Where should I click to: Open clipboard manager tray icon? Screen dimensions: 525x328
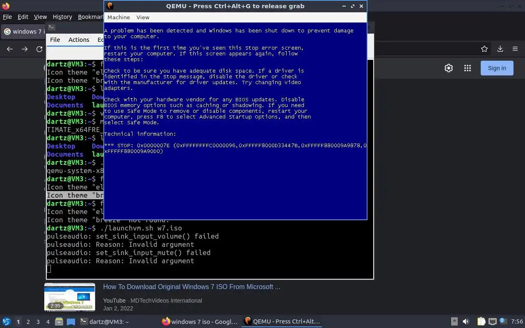(x=481, y=321)
